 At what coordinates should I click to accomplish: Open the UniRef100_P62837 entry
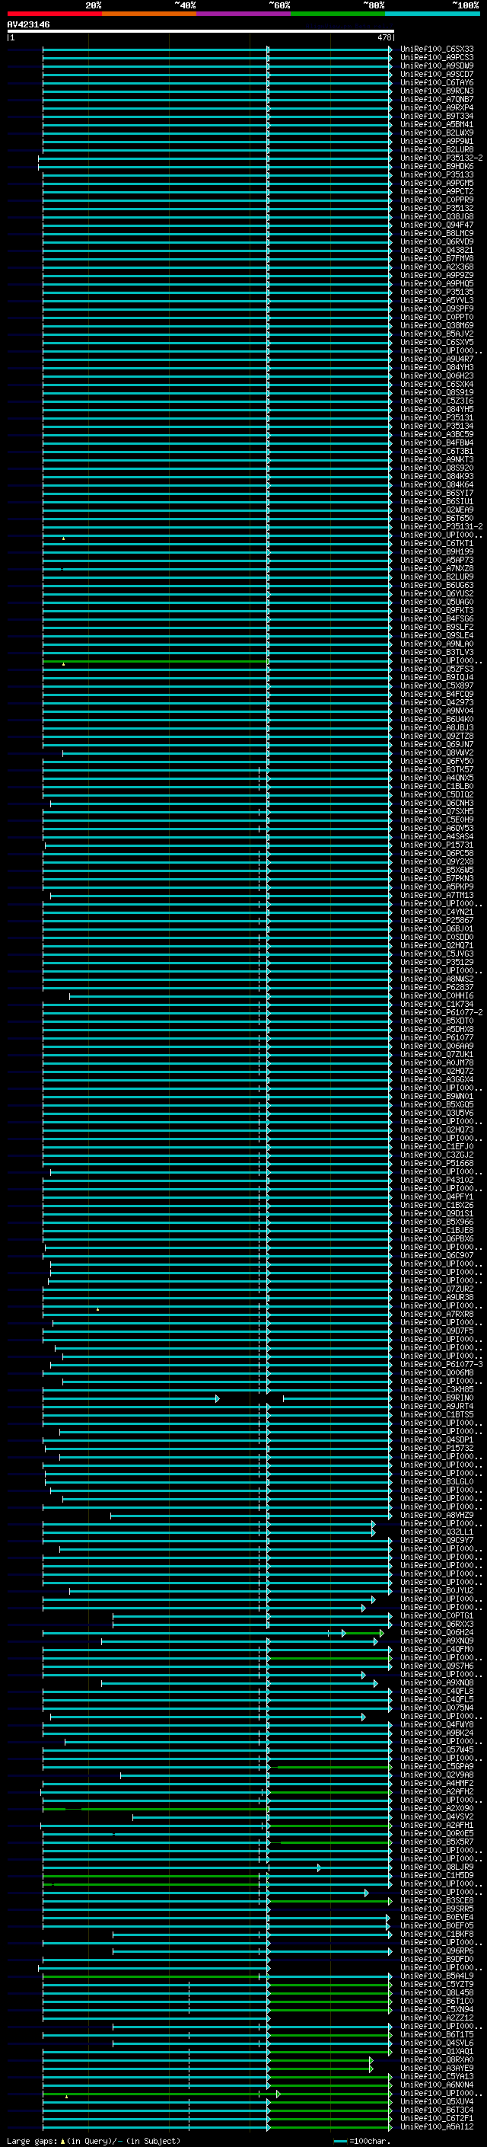(436, 988)
